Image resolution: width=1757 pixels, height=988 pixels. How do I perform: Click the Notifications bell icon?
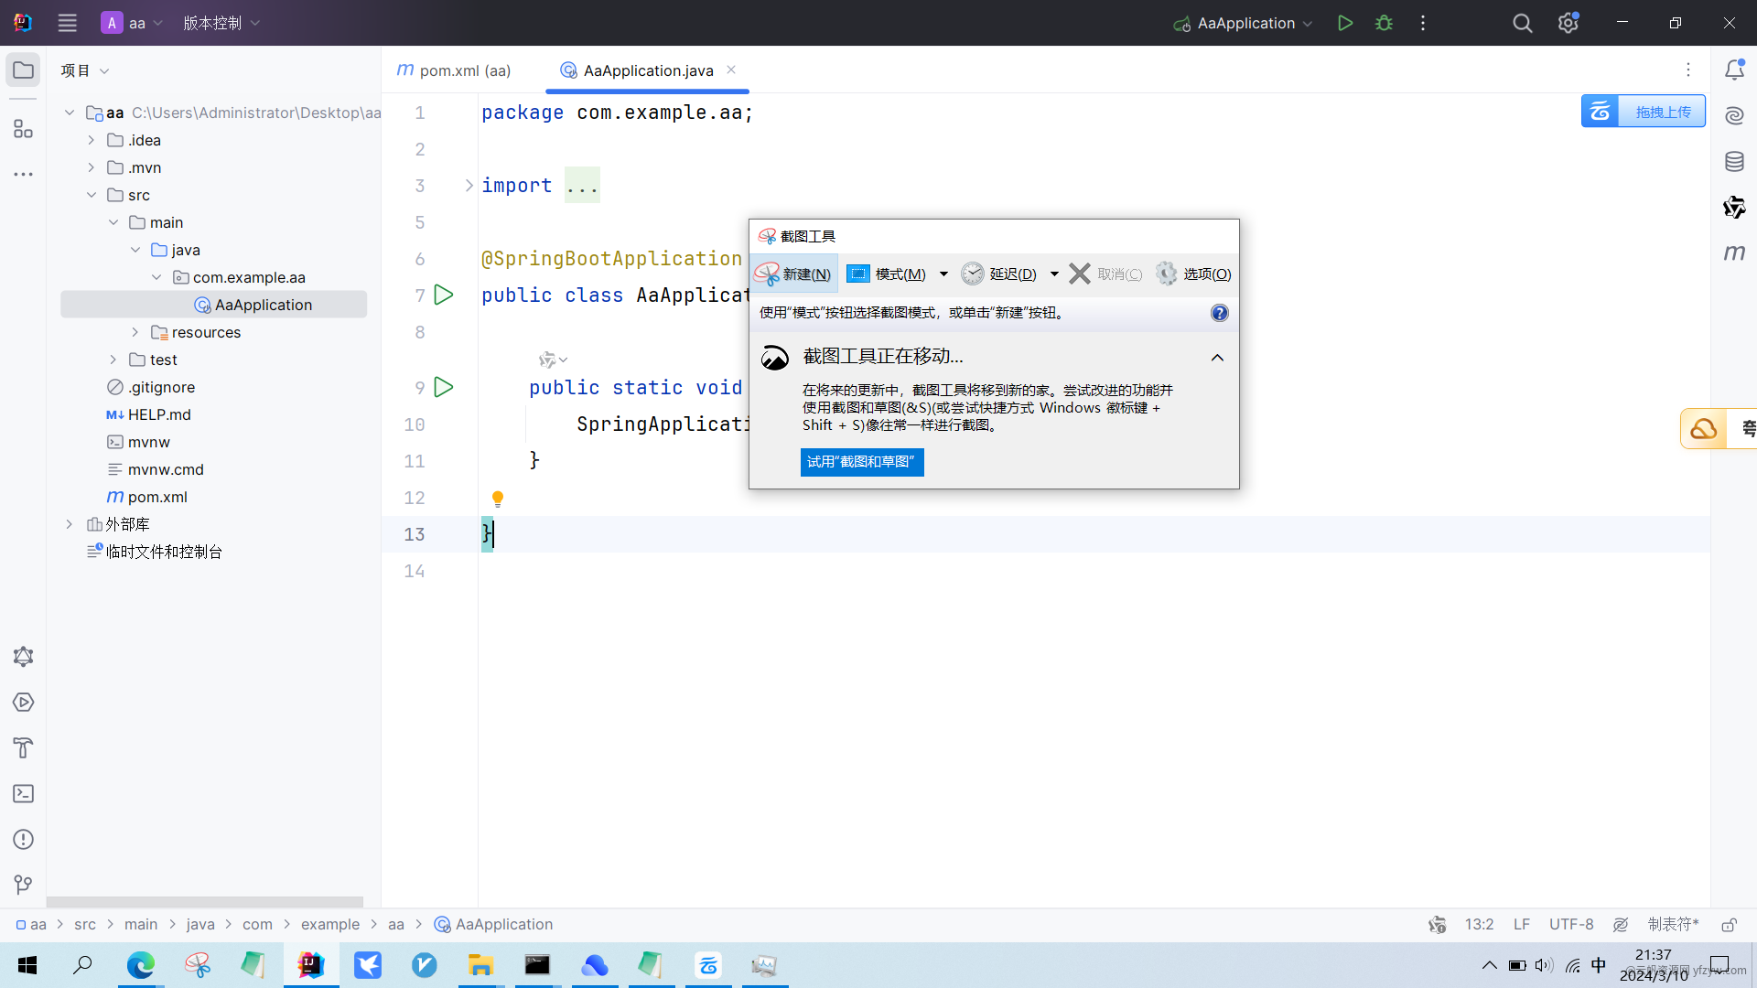click(1734, 70)
